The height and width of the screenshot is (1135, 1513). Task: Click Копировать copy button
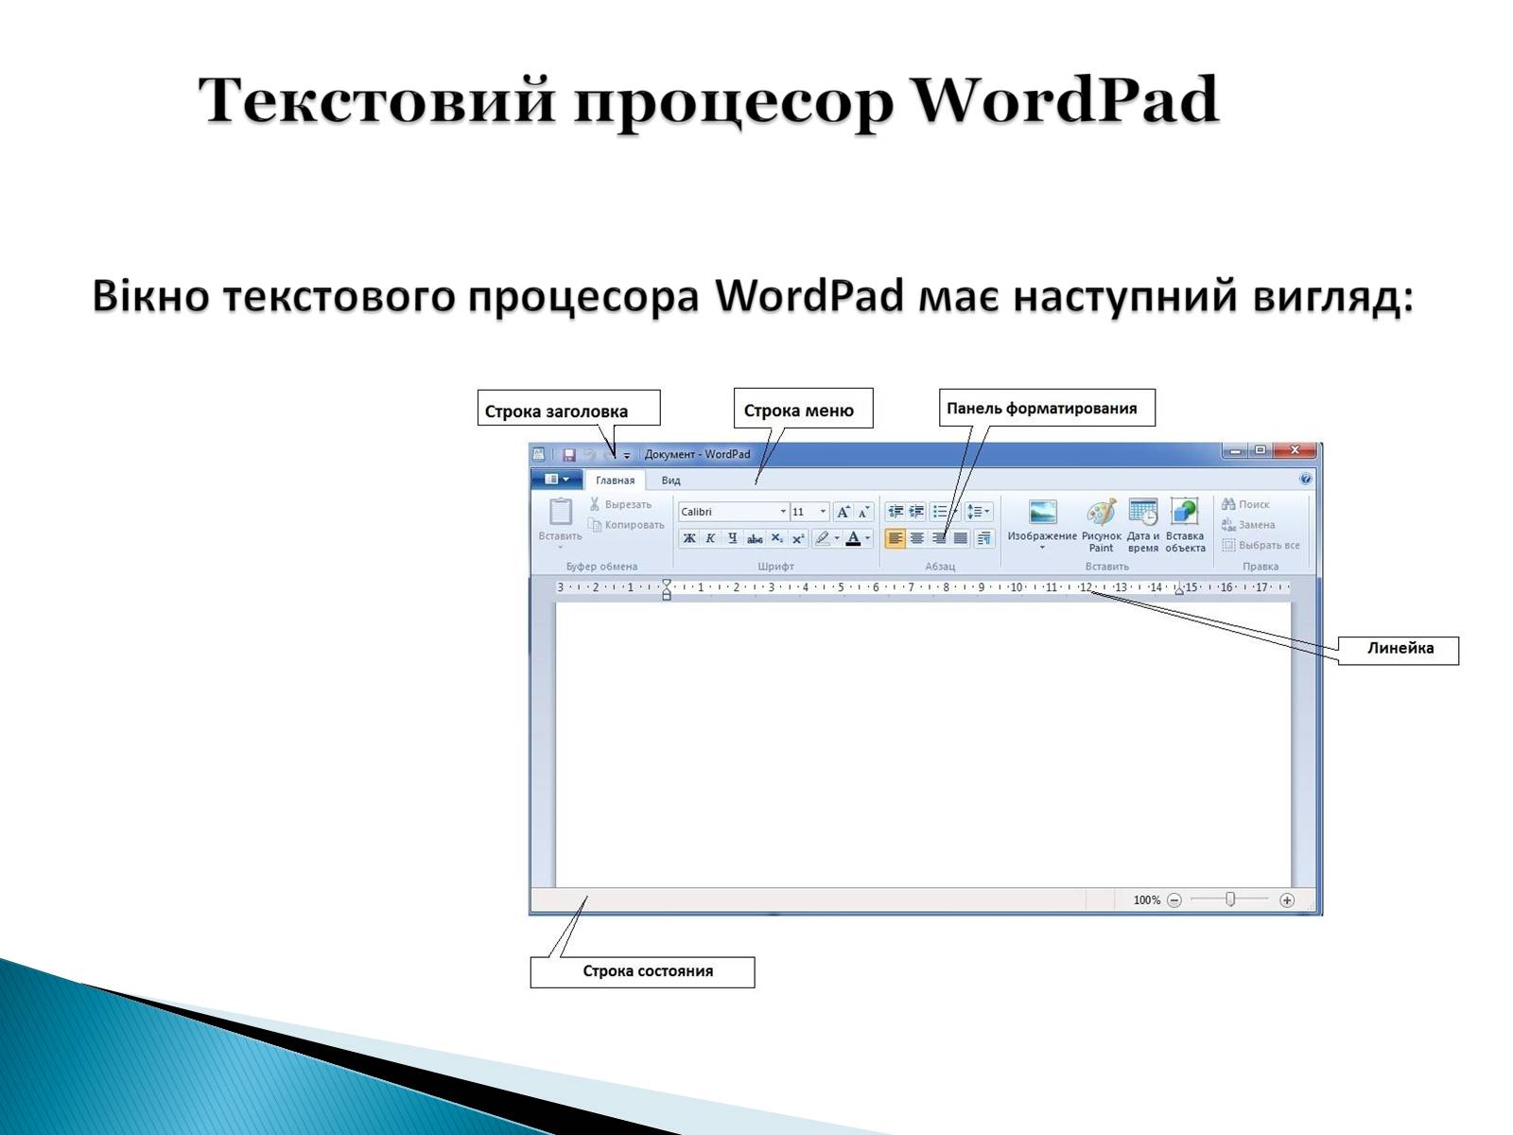pos(626,525)
